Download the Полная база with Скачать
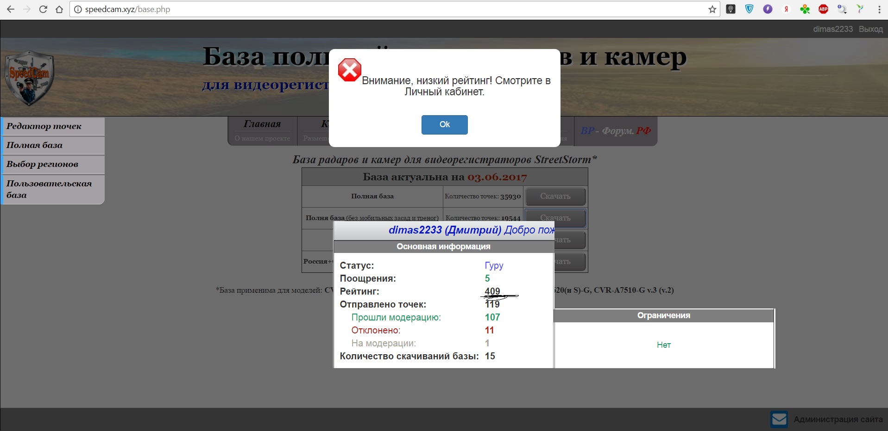 [x=555, y=197]
